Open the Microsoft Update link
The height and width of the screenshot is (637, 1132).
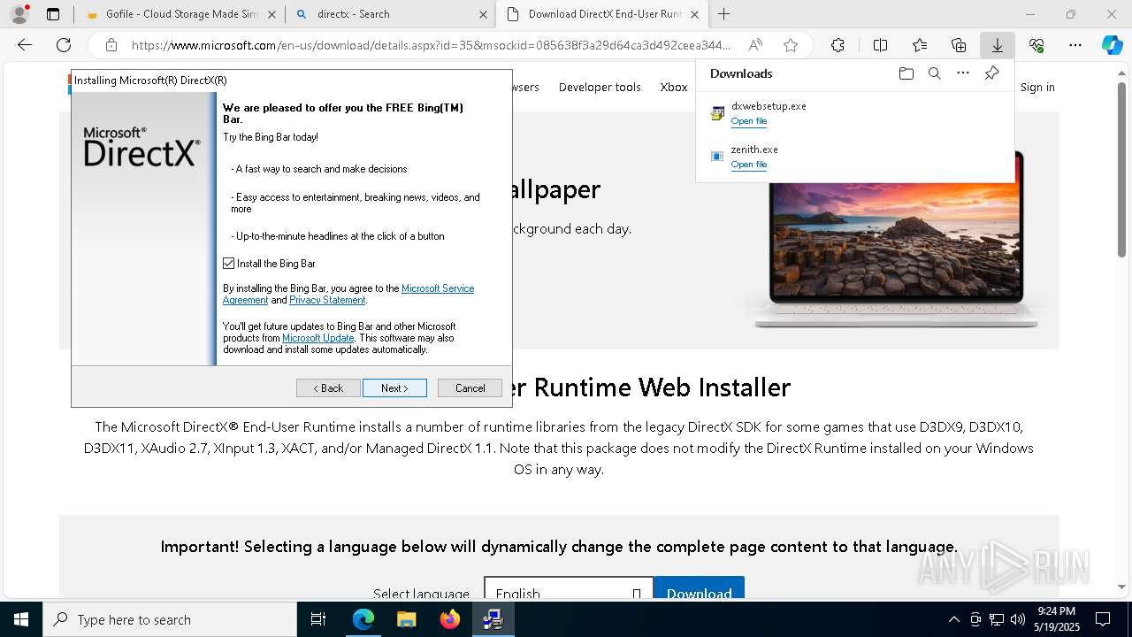(x=317, y=338)
